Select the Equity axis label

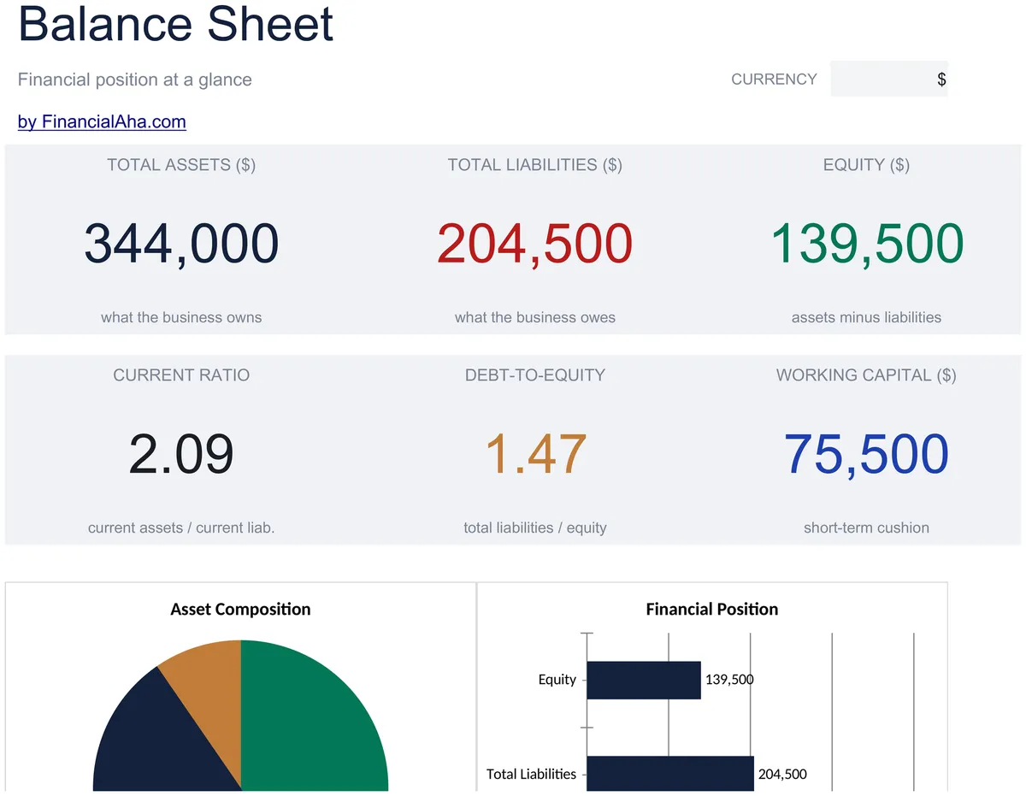click(x=557, y=680)
